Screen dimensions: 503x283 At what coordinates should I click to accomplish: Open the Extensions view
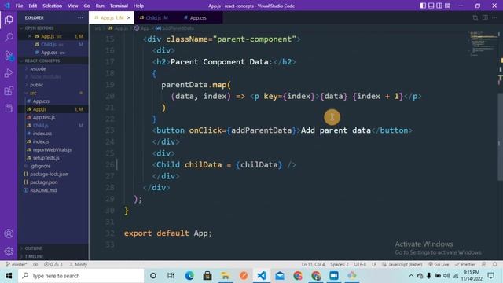(x=9, y=91)
